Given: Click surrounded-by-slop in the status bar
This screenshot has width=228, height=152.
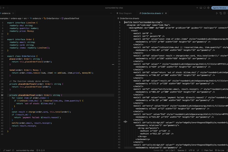Looking at the screenshot, I should coord(25,150).
